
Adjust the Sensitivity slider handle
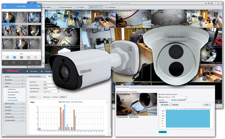[177, 100]
